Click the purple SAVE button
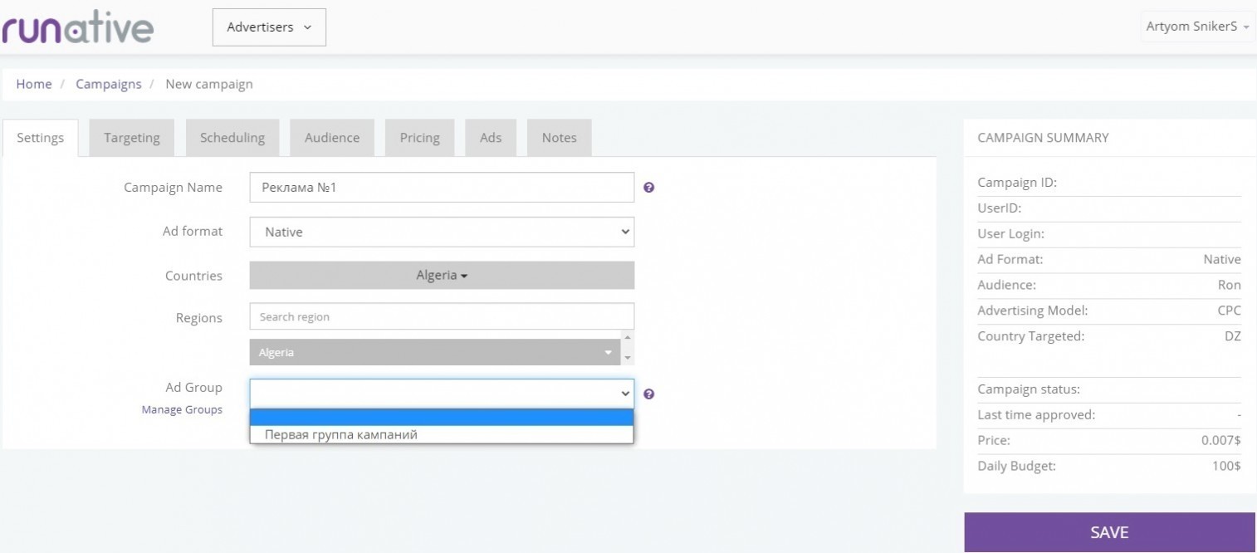Screen dimensions: 1257x553 (x=1109, y=532)
